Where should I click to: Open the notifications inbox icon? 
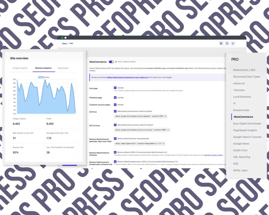[233, 43]
